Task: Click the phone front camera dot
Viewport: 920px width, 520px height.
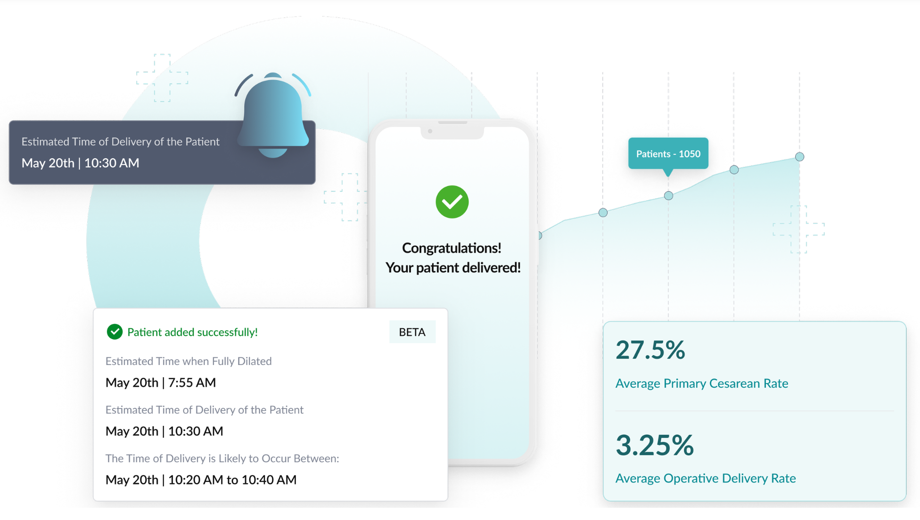Action: coord(430,131)
